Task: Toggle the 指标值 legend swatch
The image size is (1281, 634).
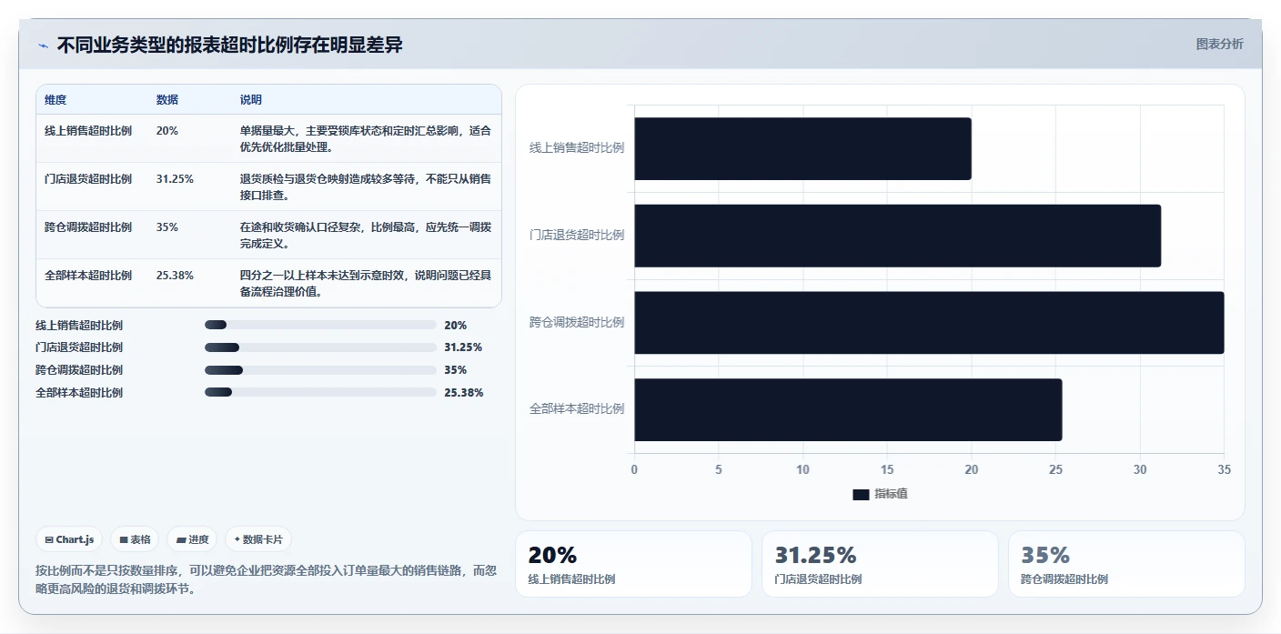Action: (861, 494)
